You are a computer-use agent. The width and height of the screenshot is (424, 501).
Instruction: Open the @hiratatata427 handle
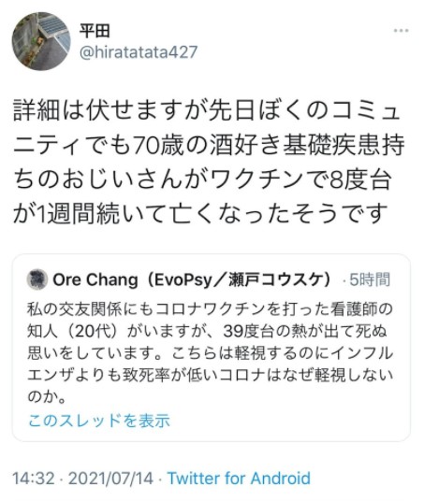(139, 52)
